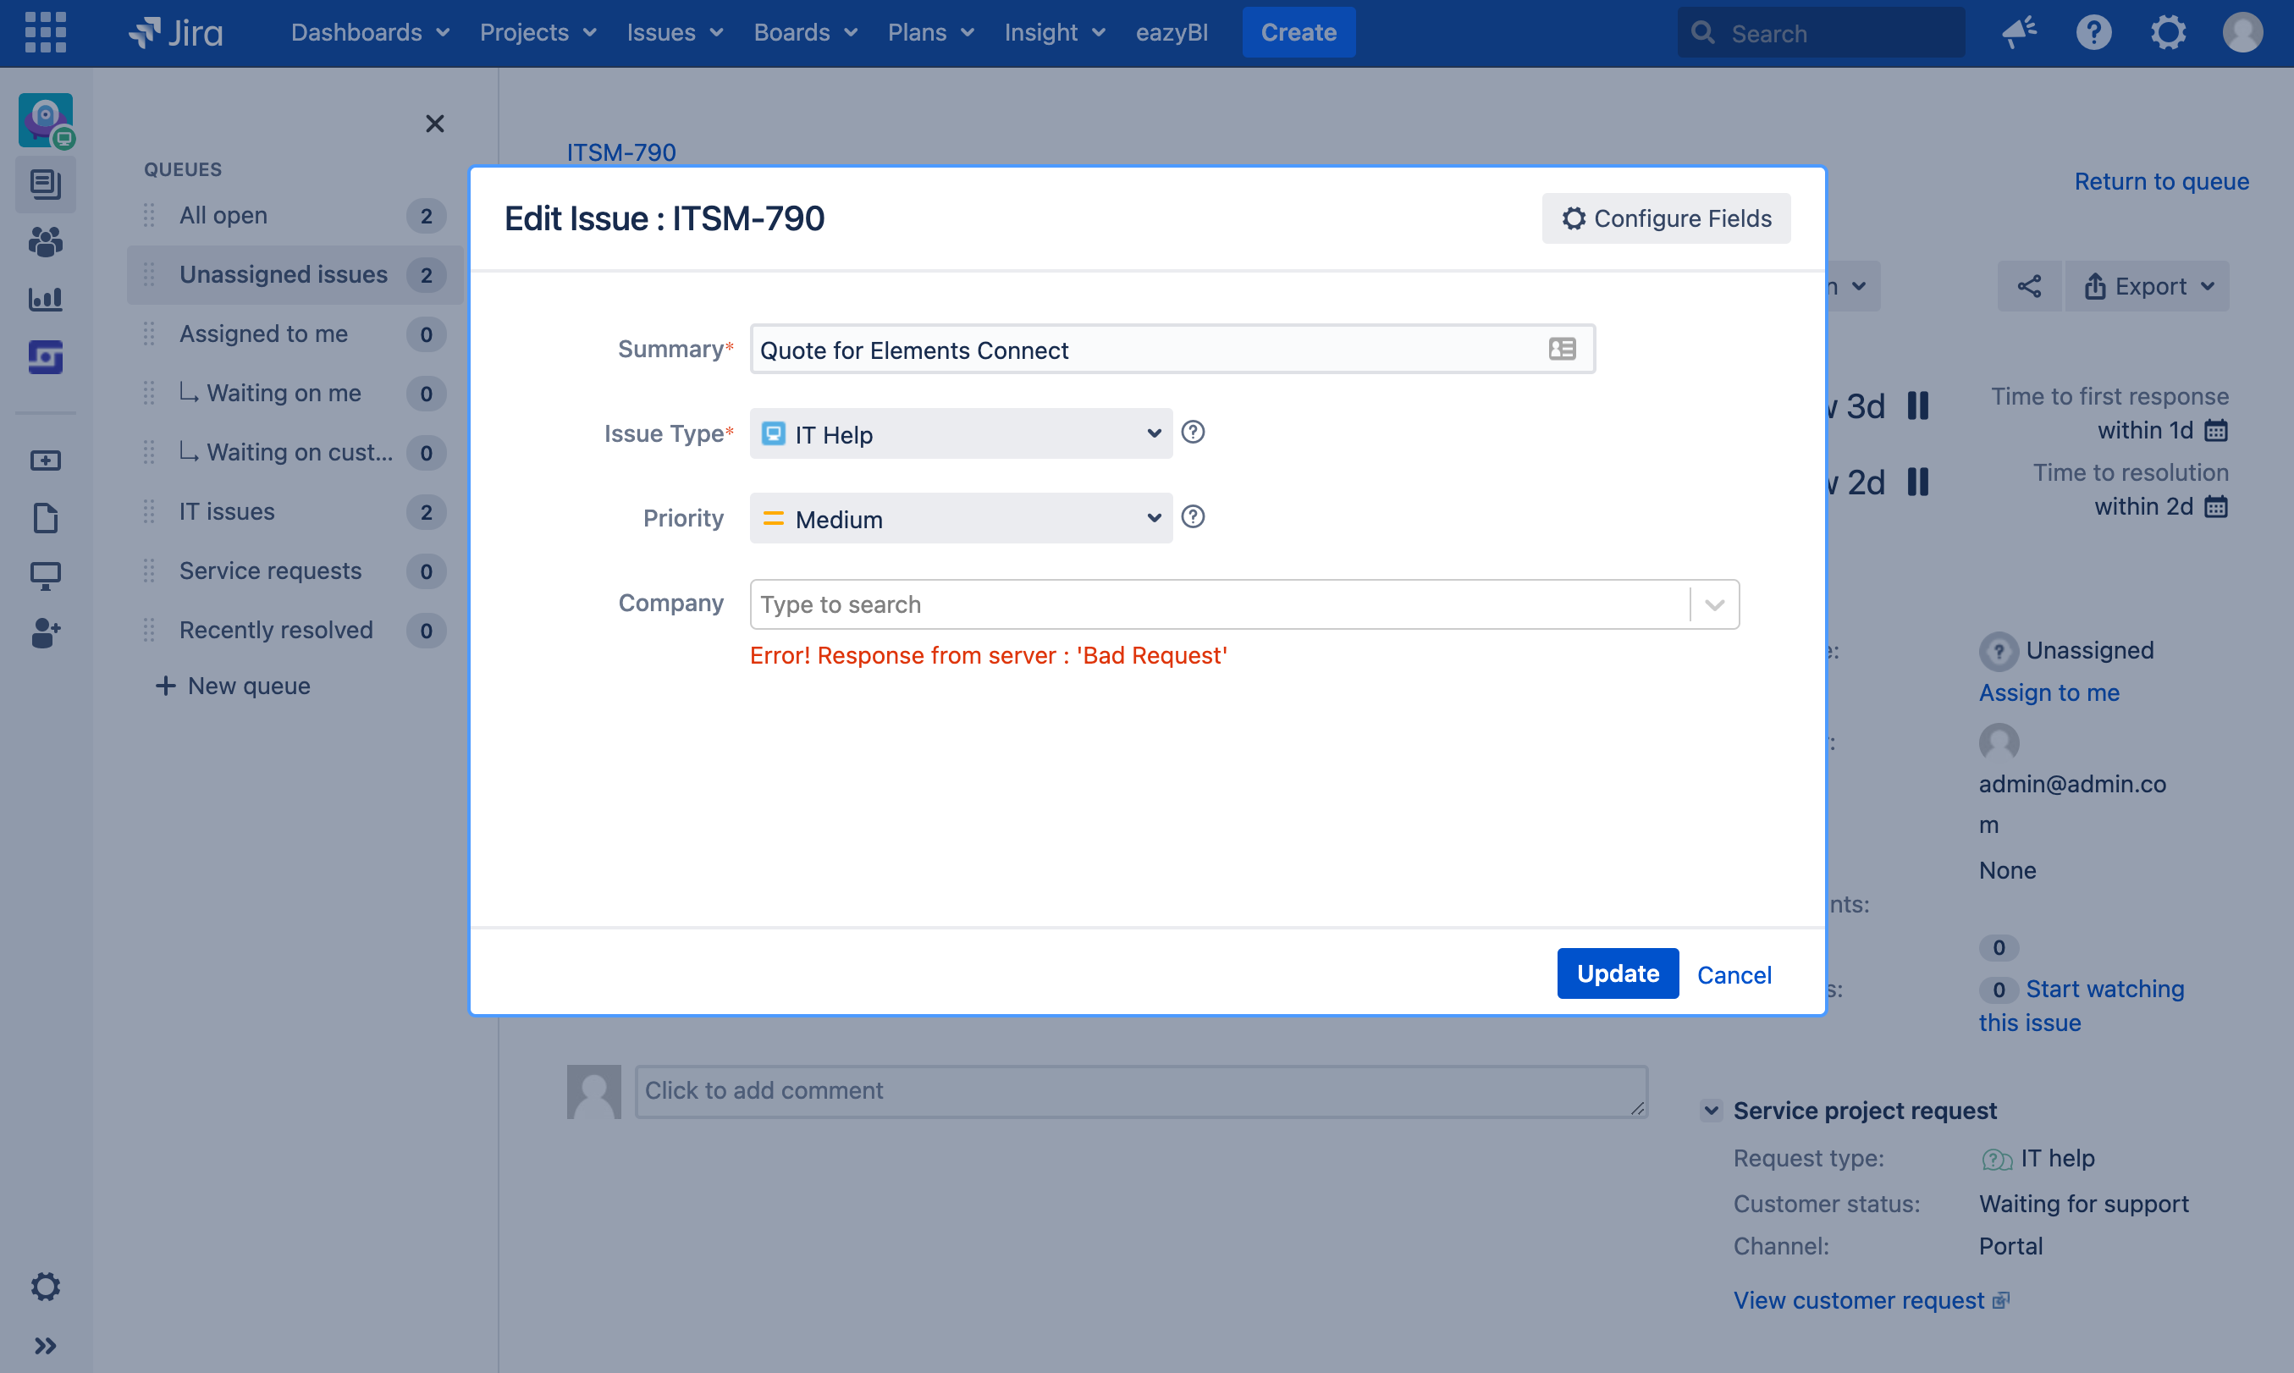Image resolution: width=2294 pixels, height=1373 pixels.
Task: Invite a team member from the sidebar
Action: click(x=46, y=634)
